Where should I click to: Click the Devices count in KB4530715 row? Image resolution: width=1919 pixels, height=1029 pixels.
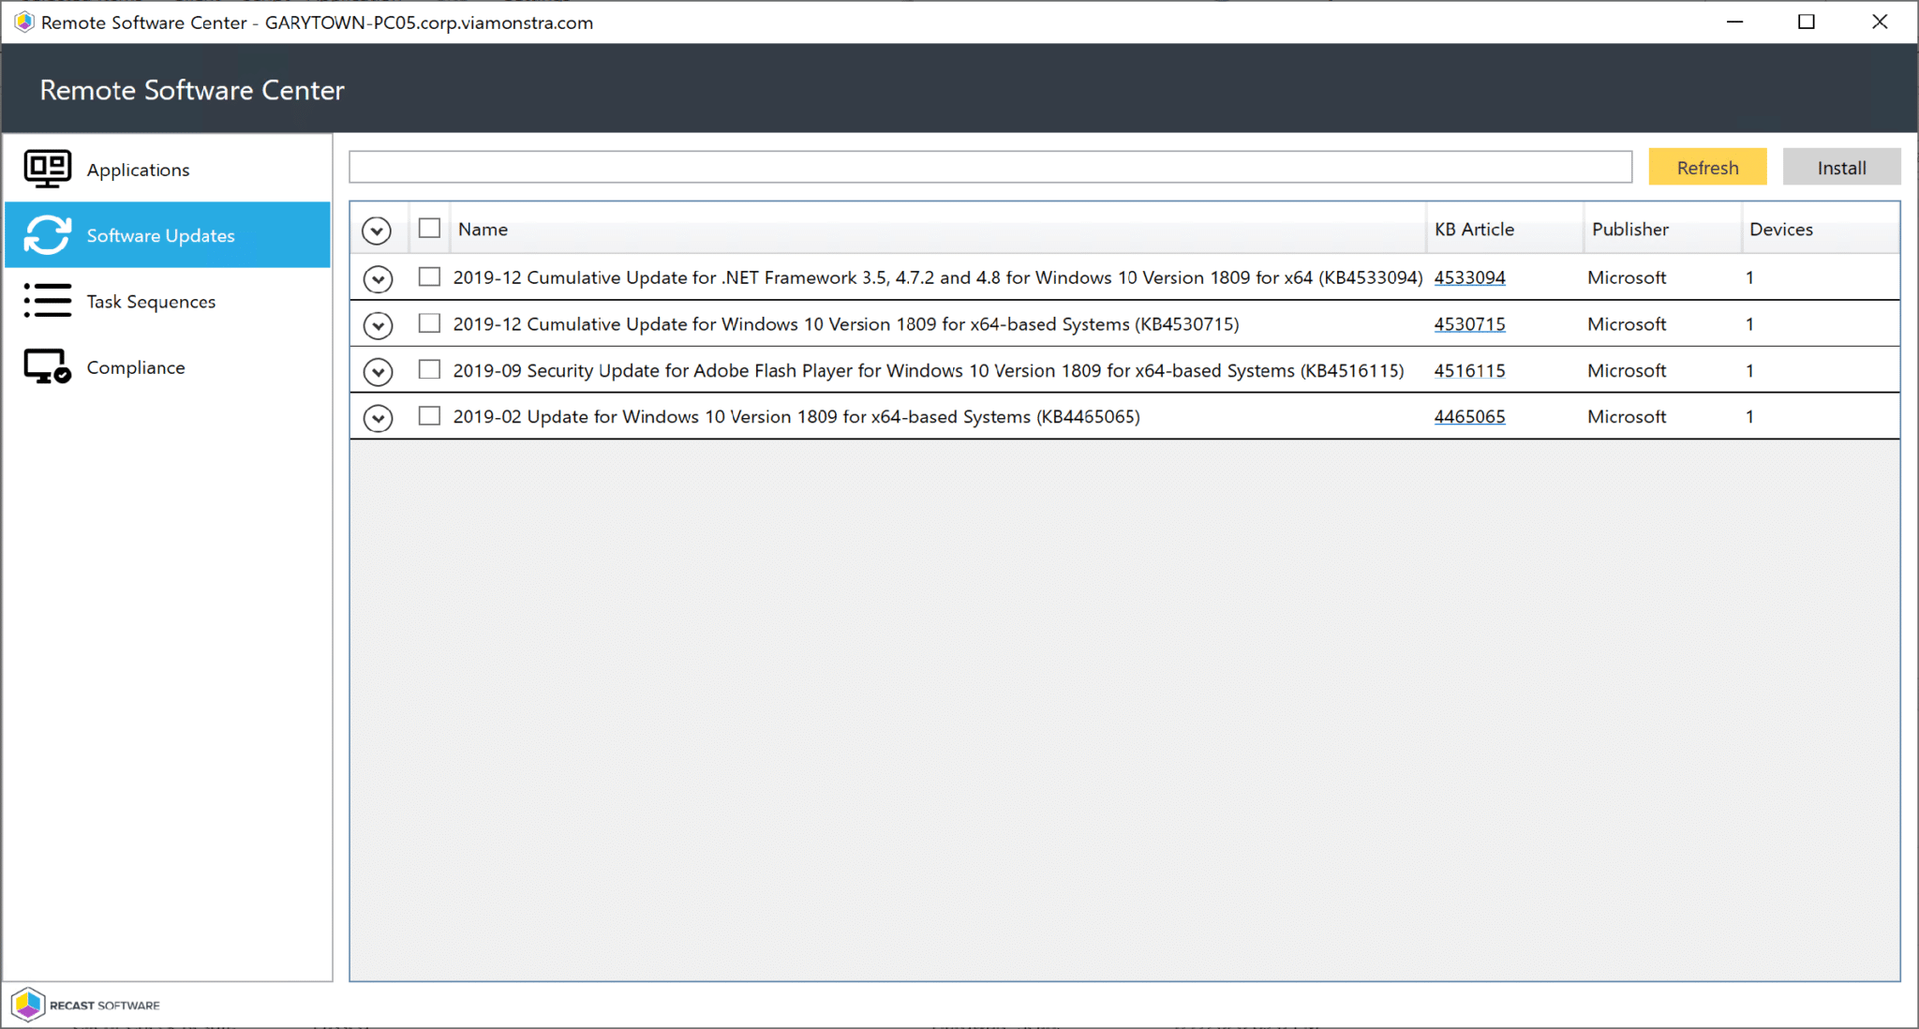(x=1749, y=324)
